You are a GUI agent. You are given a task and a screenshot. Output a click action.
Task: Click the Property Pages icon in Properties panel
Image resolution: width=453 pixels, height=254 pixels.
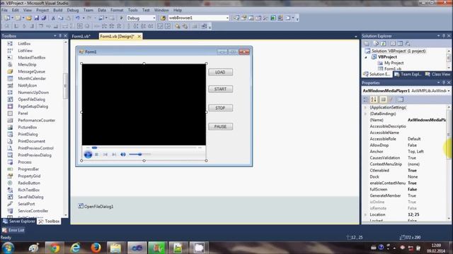click(400, 99)
